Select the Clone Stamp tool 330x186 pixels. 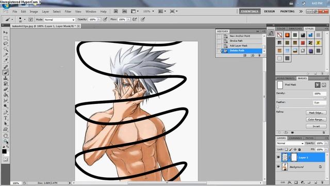pyautogui.click(x=6, y=78)
